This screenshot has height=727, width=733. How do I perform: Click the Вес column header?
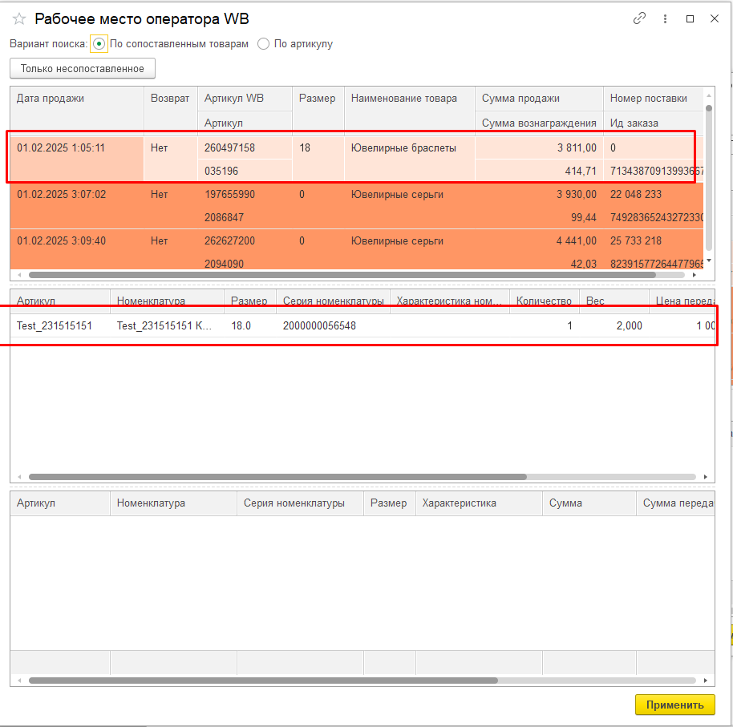click(614, 301)
